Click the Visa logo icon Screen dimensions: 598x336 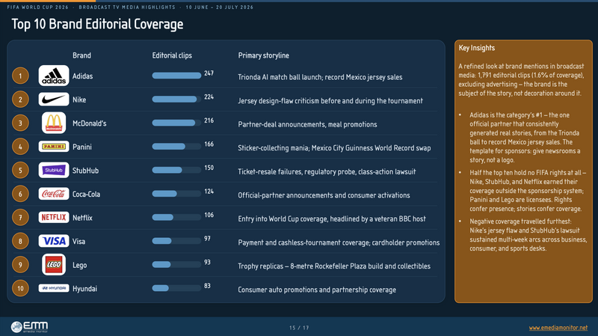pos(54,241)
